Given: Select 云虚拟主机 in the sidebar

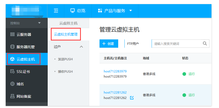Looking at the screenshot, I should 27,59.
